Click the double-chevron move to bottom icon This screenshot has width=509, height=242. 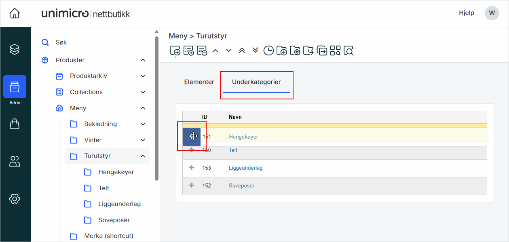[255, 51]
